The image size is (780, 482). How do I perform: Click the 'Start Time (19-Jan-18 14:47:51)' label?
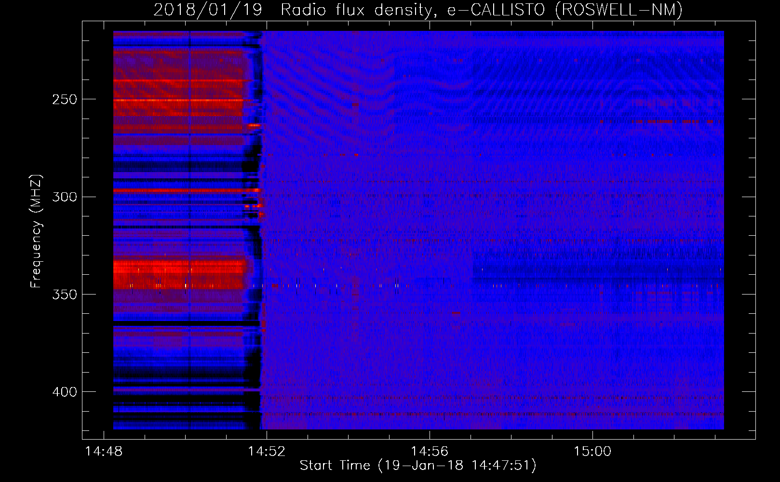point(418,466)
